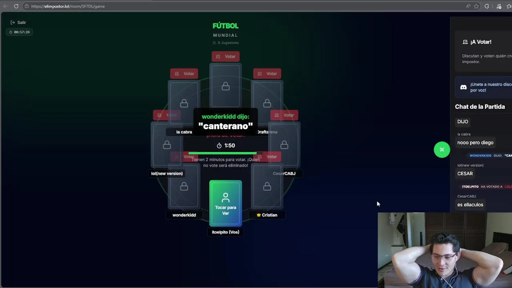The height and width of the screenshot is (288, 512).
Task: Click lock icon on topmost player card
Action: tap(226, 86)
